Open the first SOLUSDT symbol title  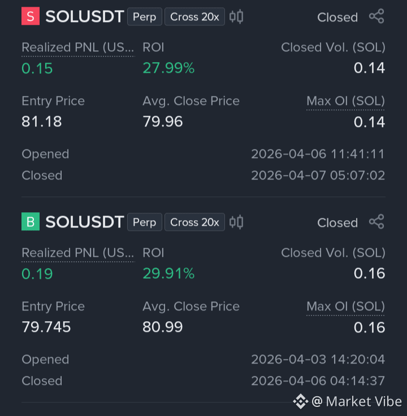pyautogui.click(x=84, y=16)
